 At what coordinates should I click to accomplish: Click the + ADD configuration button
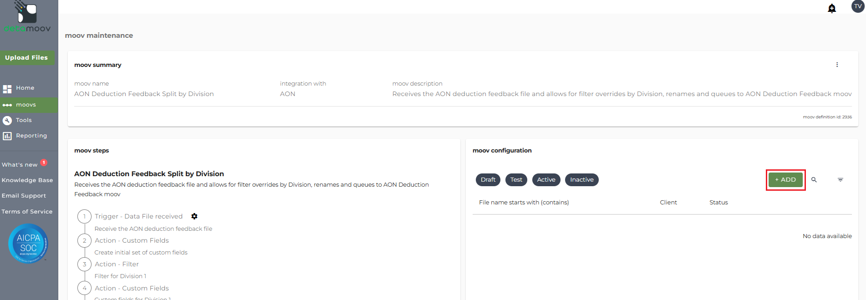coord(785,180)
